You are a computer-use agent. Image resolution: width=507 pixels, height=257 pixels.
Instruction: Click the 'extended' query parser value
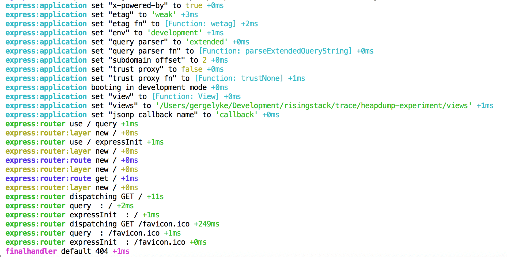tap(207, 42)
